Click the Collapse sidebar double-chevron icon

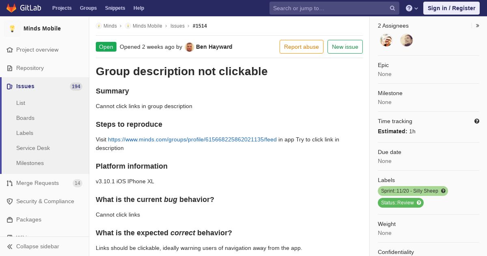(x=10, y=246)
